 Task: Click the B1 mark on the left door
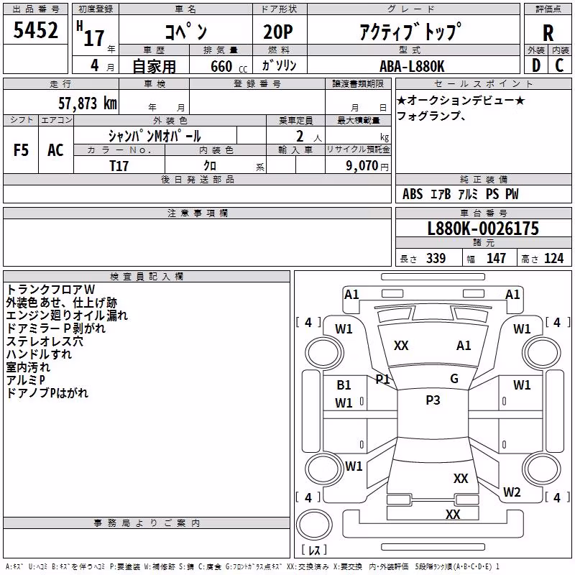click(344, 385)
